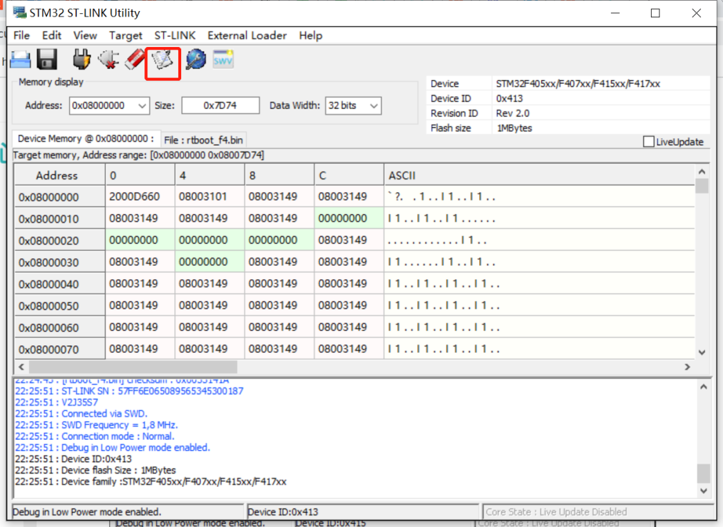Image resolution: width=723 pixels, height=527 pixels.
Task: Click the Save file toolbar icon
Action: click(46, 59)
